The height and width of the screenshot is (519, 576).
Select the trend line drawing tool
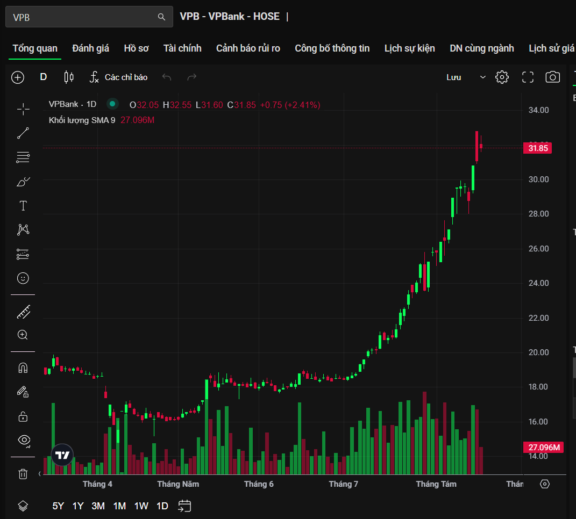click(23, 133)
